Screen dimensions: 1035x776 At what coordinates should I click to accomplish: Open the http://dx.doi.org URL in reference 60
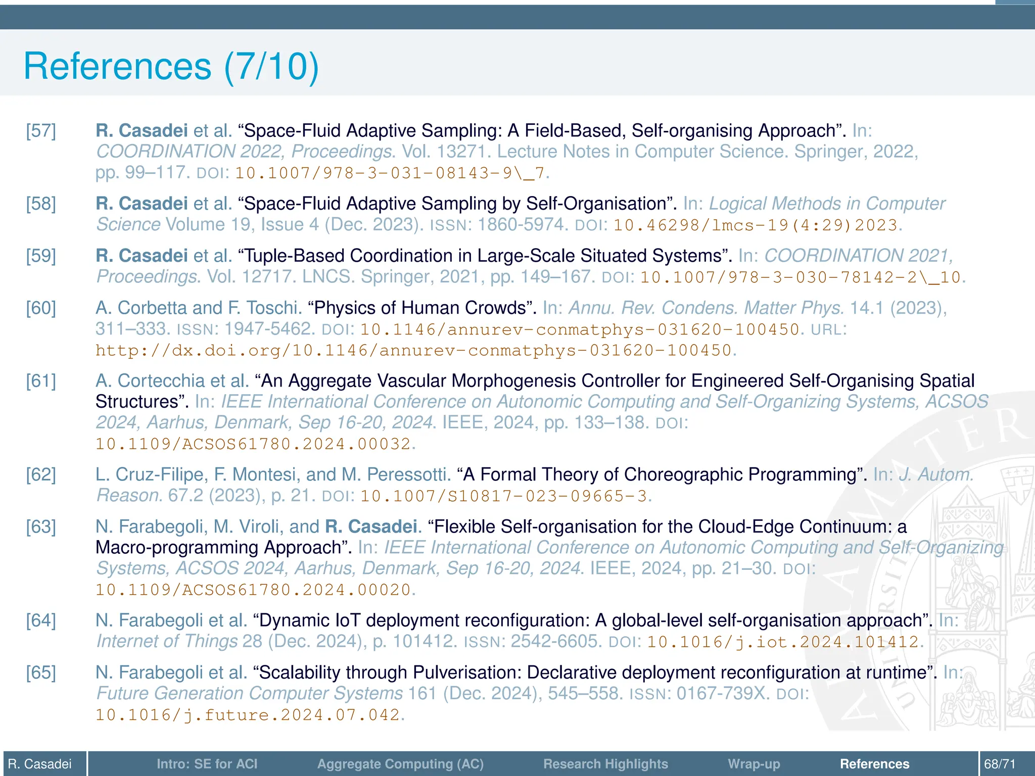pos(413,350)
